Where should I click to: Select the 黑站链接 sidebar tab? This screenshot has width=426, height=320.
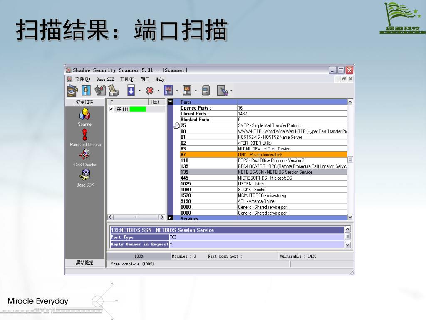[x=84, y=262]
